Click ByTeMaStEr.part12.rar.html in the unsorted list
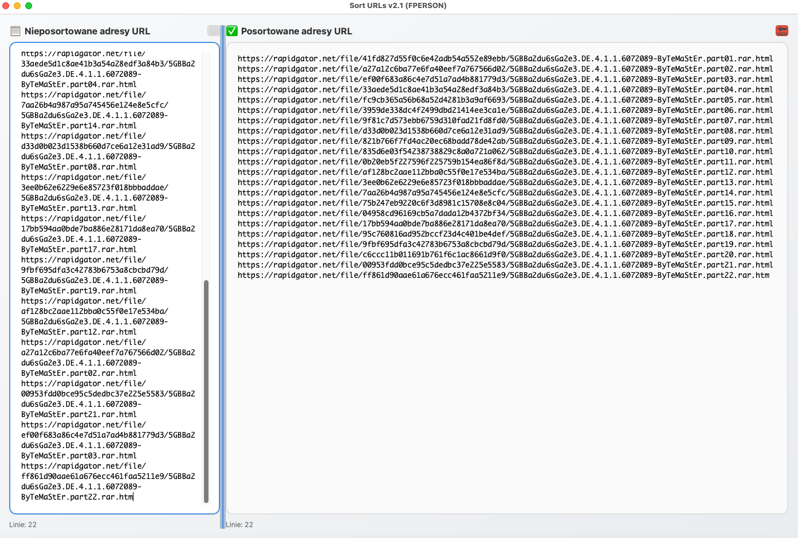The image size is (798, 538). pos(79,332)
